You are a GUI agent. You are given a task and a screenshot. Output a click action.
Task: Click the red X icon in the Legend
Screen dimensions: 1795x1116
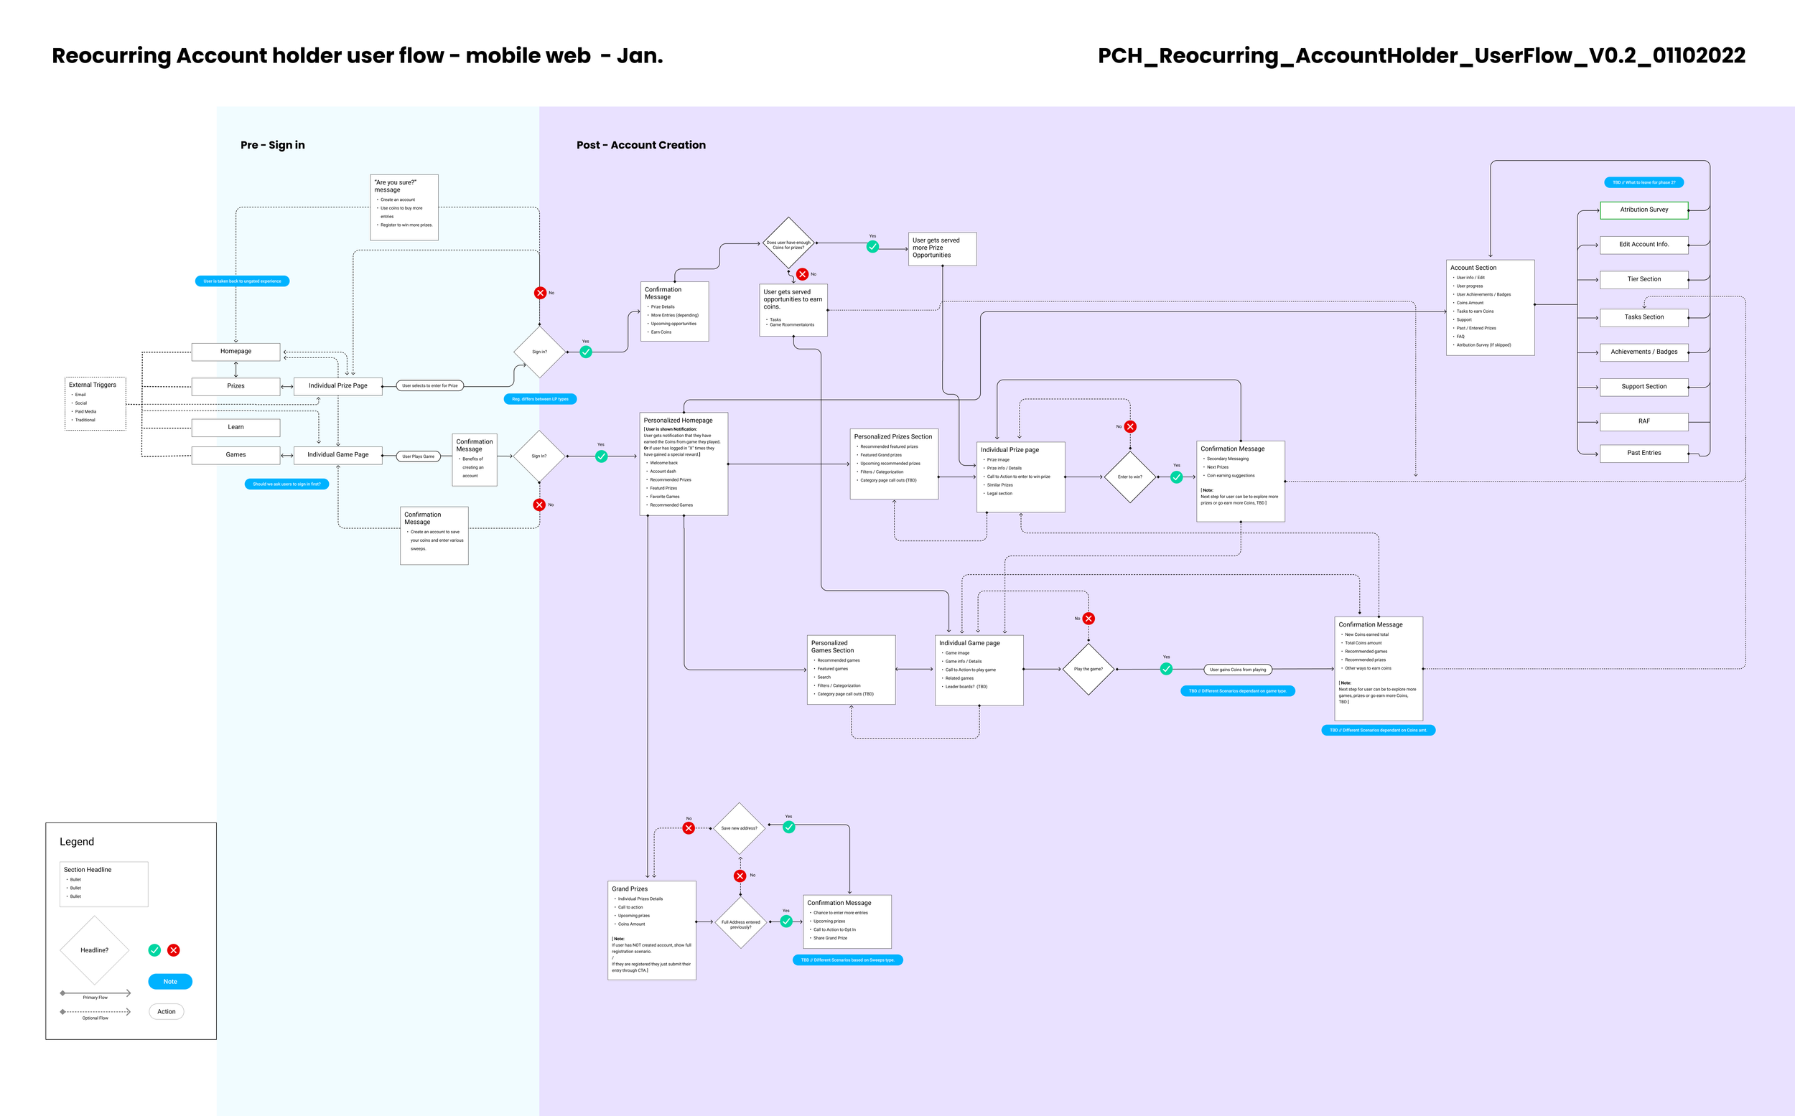click(174, 950)
